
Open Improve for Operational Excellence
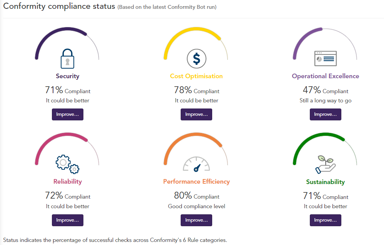point(325,114)
